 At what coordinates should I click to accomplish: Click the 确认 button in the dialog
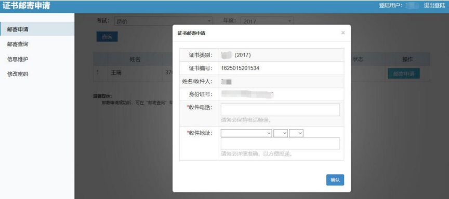coord(335,180)
